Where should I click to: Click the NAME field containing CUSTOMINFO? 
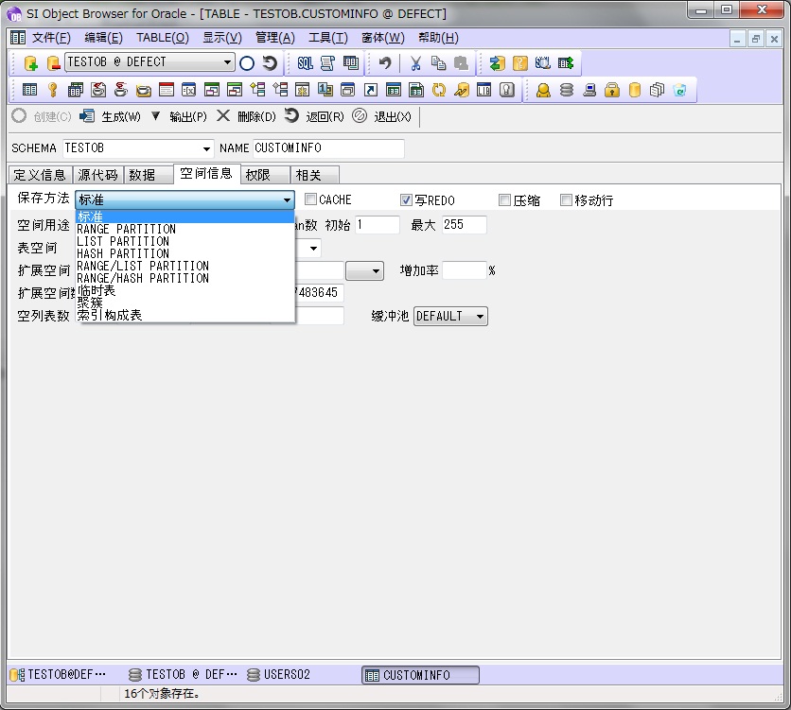point(328,148)
